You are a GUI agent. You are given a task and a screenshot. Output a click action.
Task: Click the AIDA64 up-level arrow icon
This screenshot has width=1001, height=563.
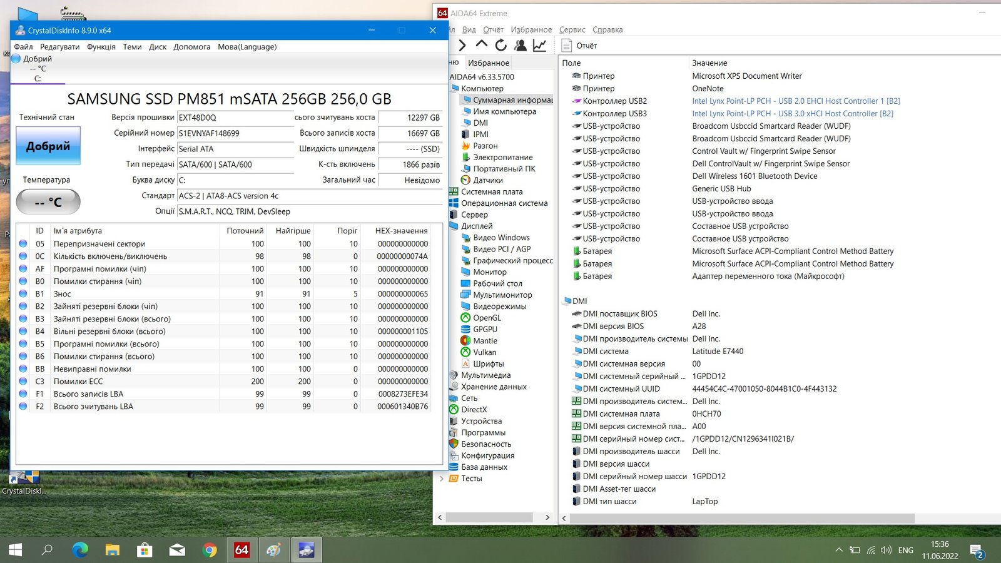click(481, 44)
